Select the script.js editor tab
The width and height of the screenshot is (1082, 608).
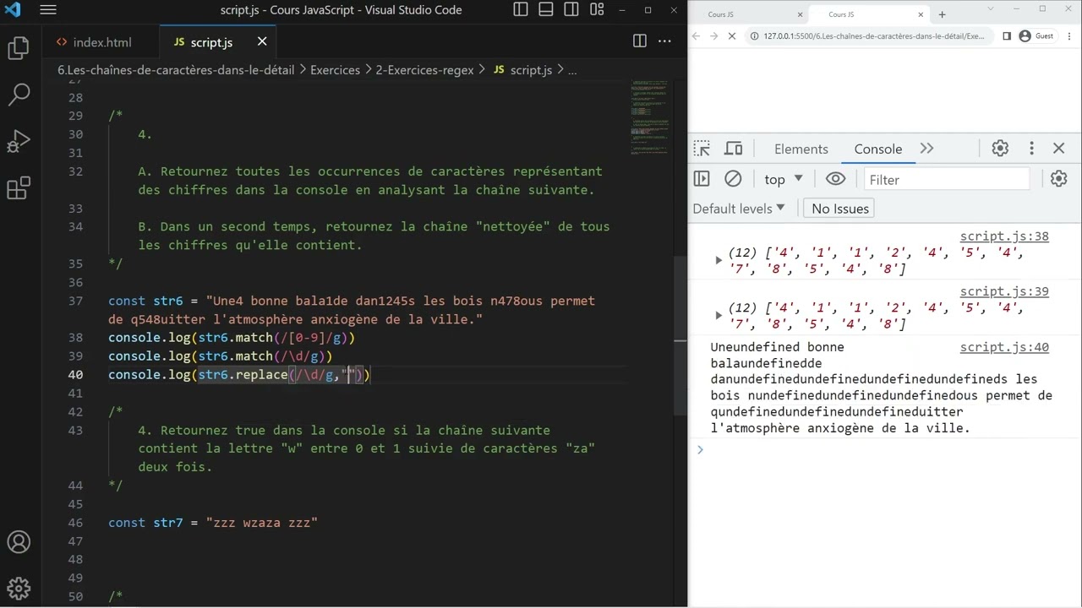210,42
